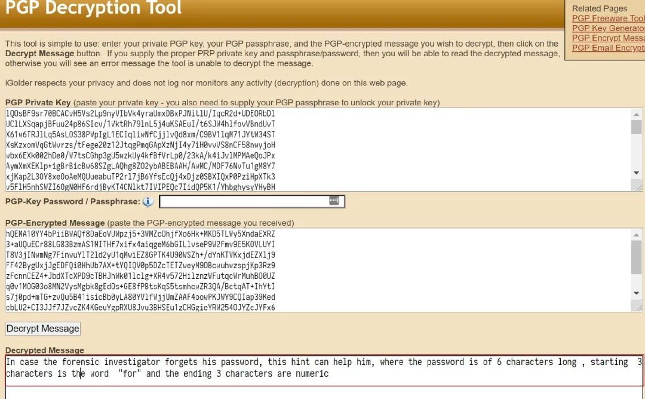Screen dimensions: 645x399
Task: Click the Decrypt Message button
Action: pos(43,329)
